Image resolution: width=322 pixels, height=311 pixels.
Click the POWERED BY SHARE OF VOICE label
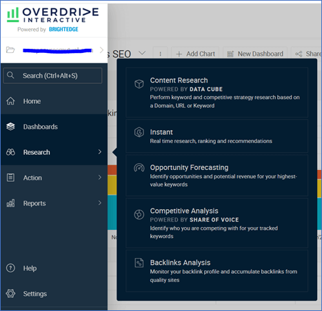point(194,219)
